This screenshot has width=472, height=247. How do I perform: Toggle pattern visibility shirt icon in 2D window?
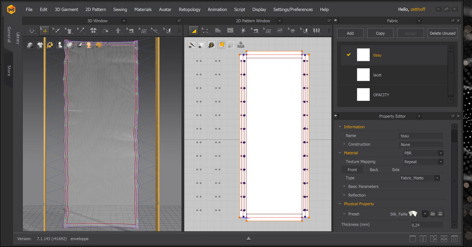click(x=201, y=45)
